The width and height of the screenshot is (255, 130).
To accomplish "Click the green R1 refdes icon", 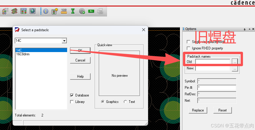I will coord(91,11).
